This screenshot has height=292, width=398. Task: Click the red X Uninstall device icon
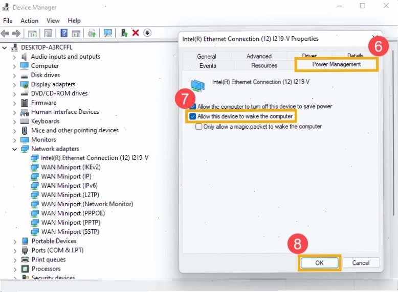136,33
